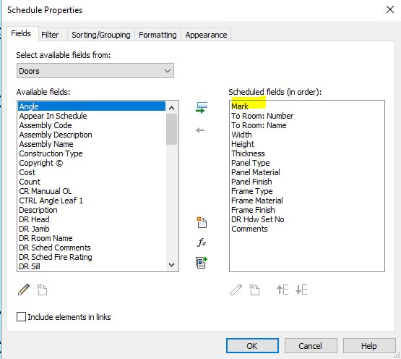
Task: Click Available fields scrollbar down arrow
Action: click(x=172, y=265)
